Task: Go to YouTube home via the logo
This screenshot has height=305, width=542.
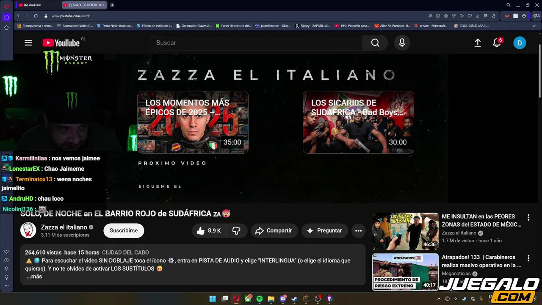Action: [61, 43]
